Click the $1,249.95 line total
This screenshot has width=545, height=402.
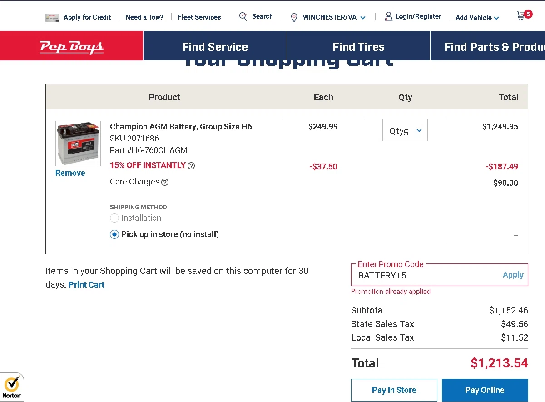point(500,127)
